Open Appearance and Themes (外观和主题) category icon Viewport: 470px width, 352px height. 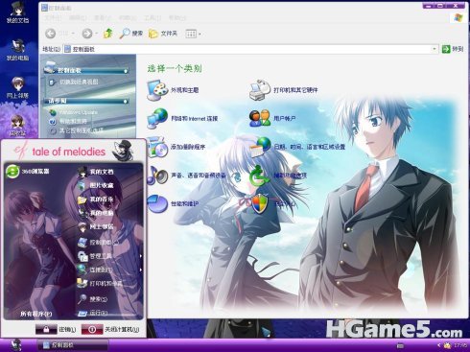coord(157,90)
